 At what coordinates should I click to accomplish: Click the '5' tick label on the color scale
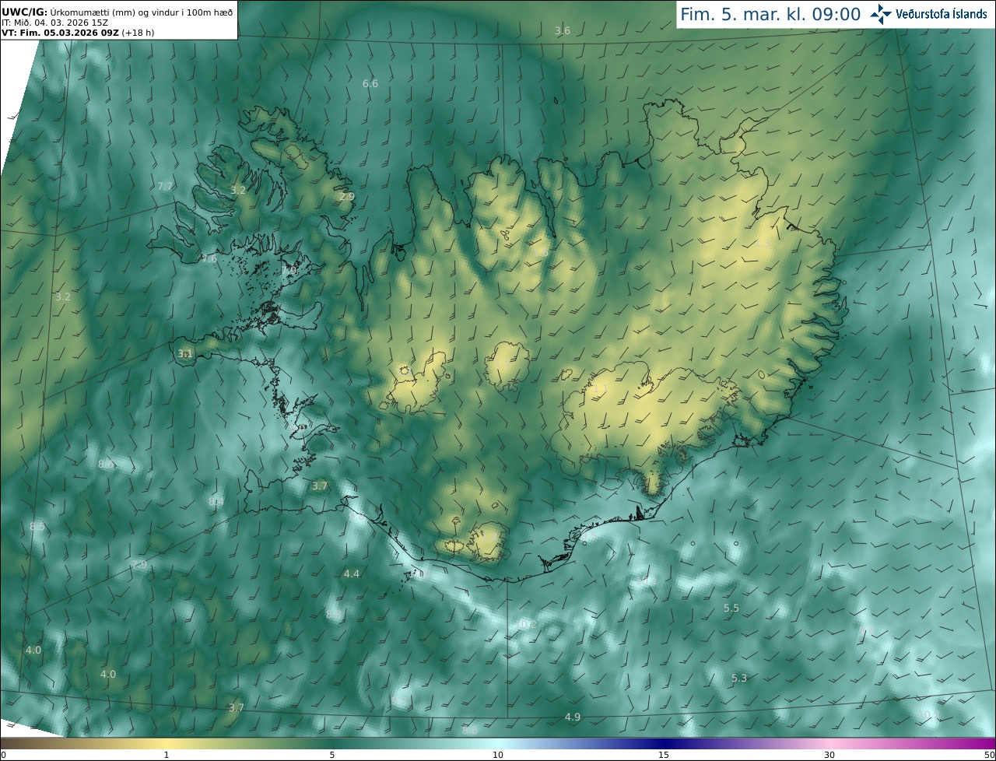click(x=332, y=756)
